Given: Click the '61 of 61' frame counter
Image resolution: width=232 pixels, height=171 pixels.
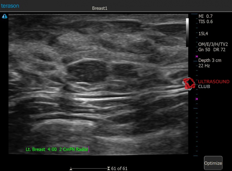Looking at the screenshot, I should coord(119,168).
